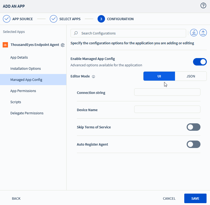Select the UI editor mode
Viewport: 210px width, 205px height.
coord(159,76)
